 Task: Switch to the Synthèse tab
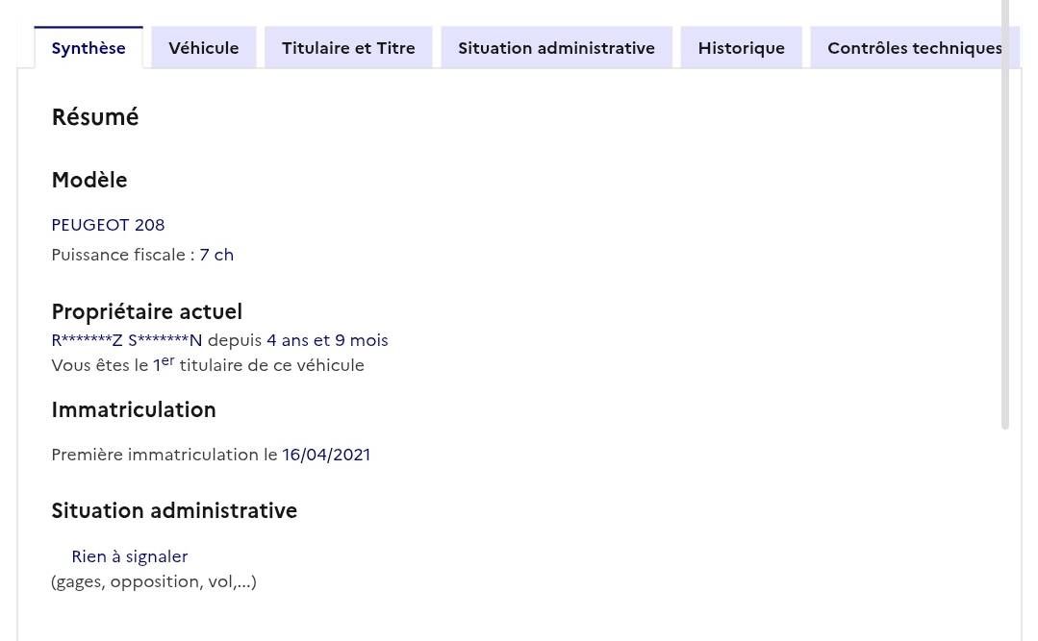coord(89,48)
